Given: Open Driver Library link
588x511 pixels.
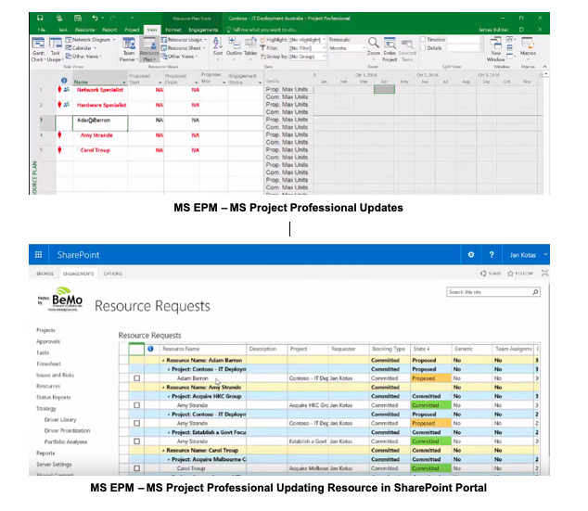Looking at the screenshot, I should (60, 419).
